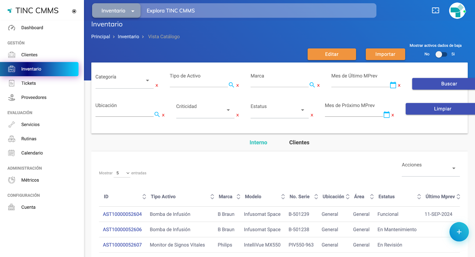Click the Tipo de Activo search magnifier
This screenshot has width=475, height=257.
click(x=231, y=85)
